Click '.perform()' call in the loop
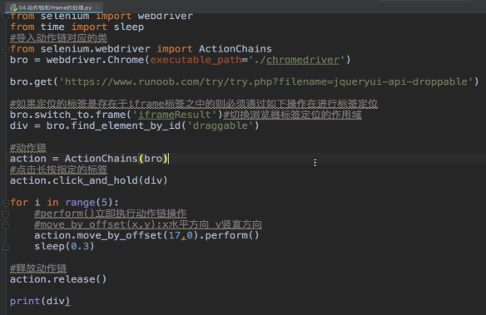 click(x=229, y=235)
